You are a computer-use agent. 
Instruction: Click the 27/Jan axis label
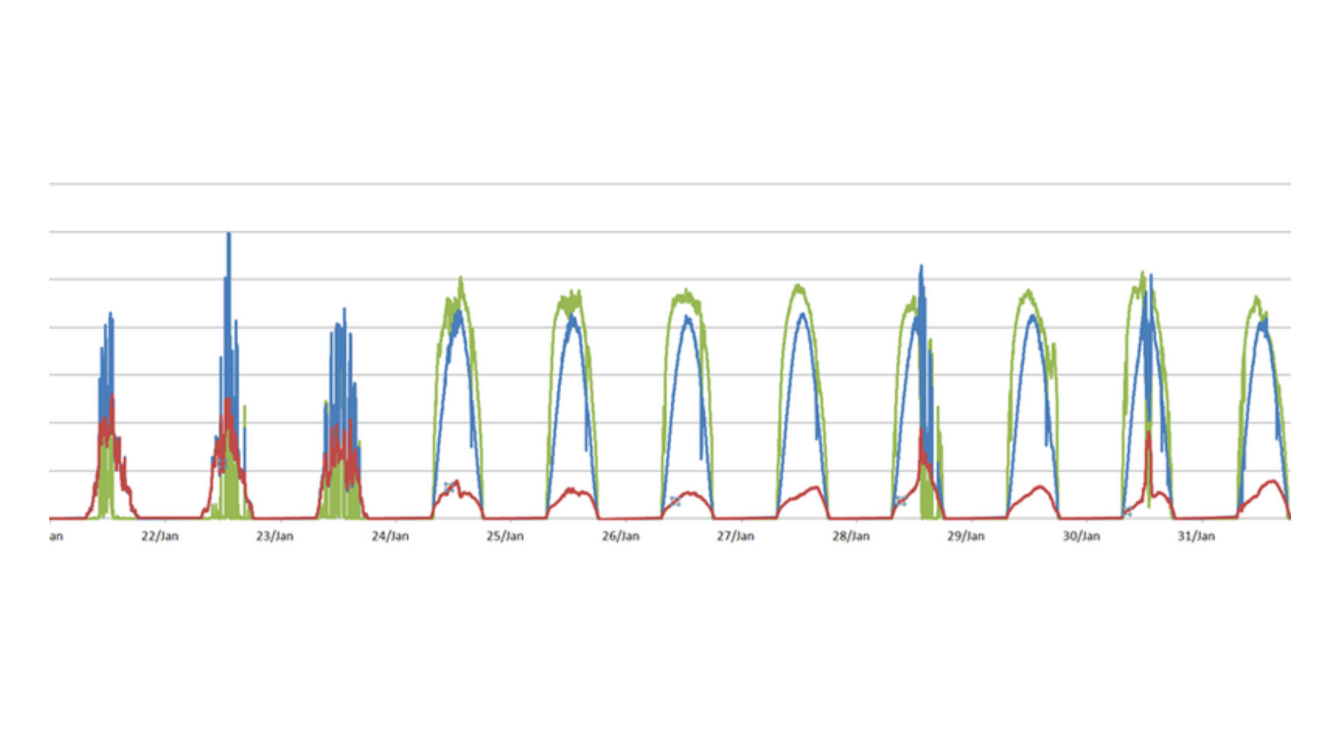coord(735,536)
